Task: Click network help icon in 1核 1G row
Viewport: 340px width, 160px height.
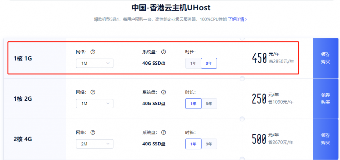Action: [x=93, y=52]
